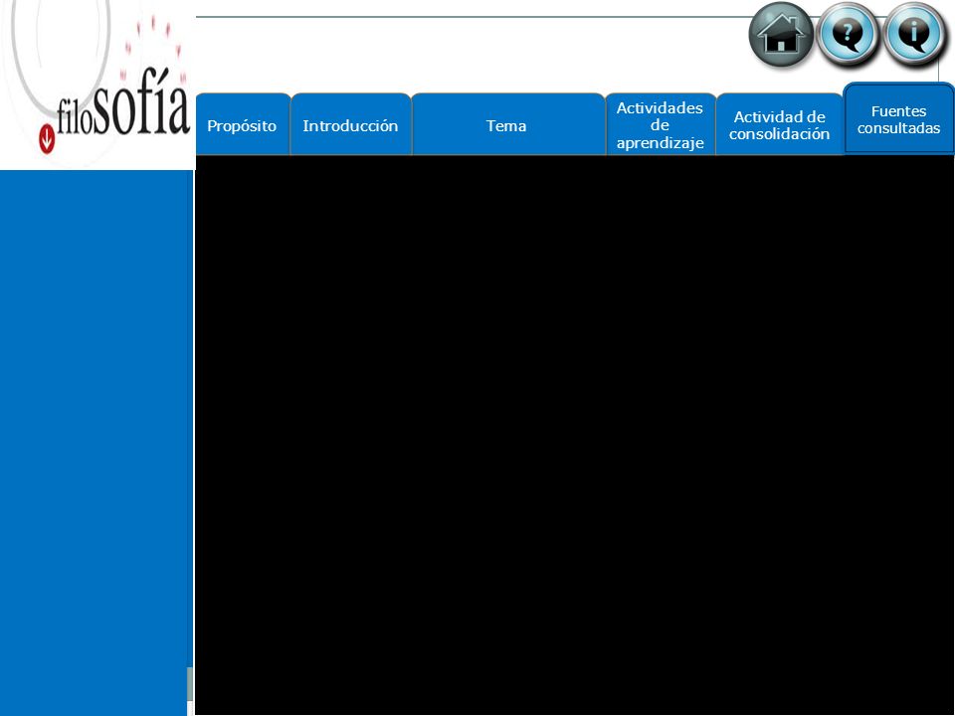Open the information 'i' icon

point(913,35)
